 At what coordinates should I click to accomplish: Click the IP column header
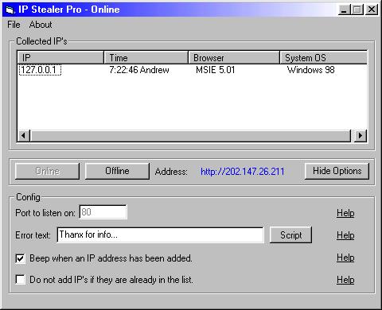(60, 57)
